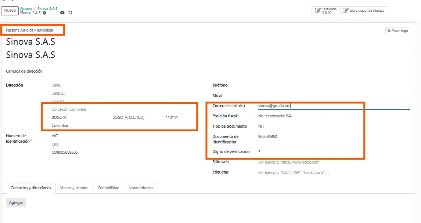Open the Sinova S.A.S breadcrumb link

click(x=47, y=8)
